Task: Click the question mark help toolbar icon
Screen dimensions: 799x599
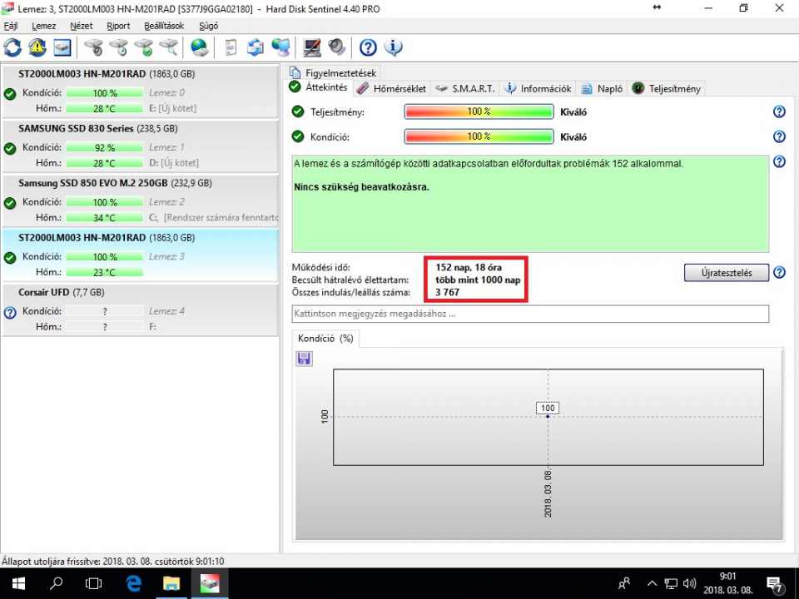Action: click(368, 47)
